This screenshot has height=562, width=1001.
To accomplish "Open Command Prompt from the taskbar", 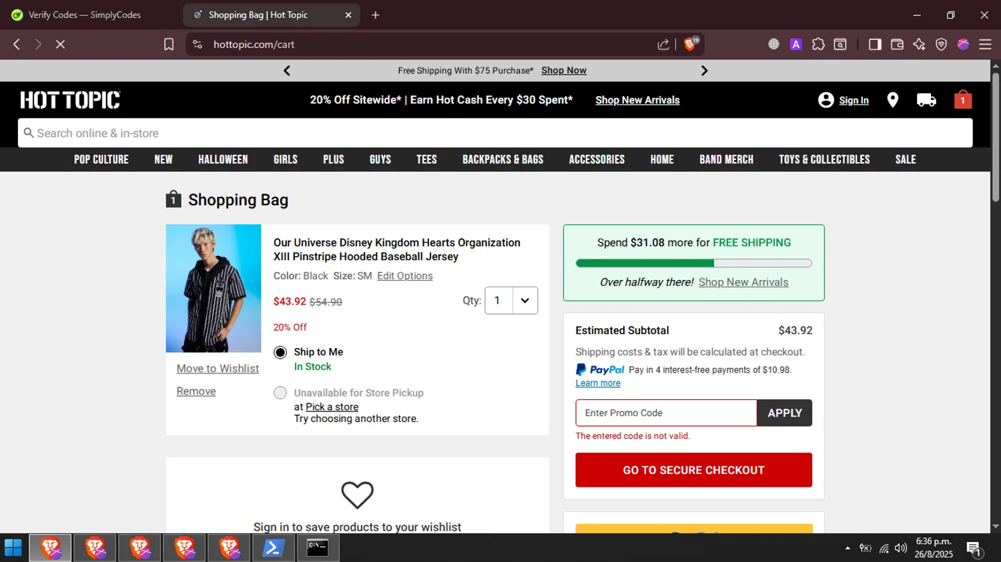I will click(318, 548).
